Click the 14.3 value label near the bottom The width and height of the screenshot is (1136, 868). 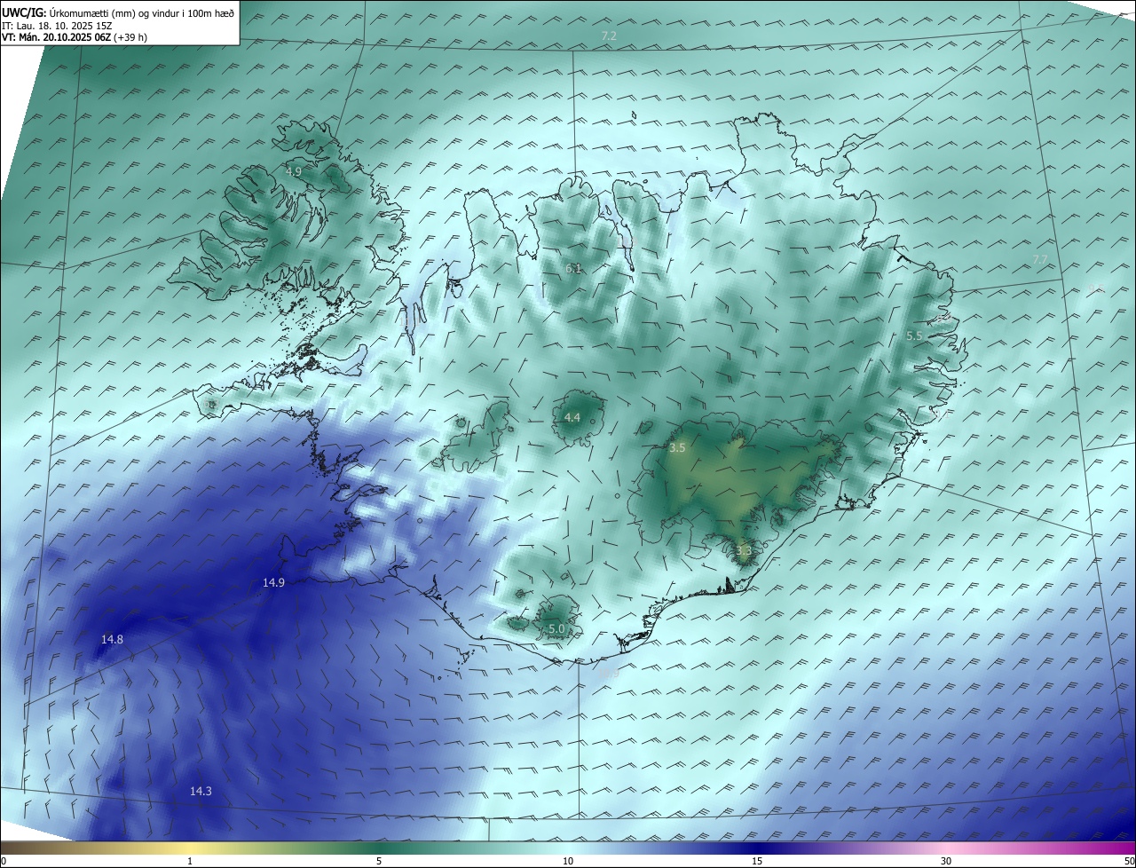[x=201, y=791]
